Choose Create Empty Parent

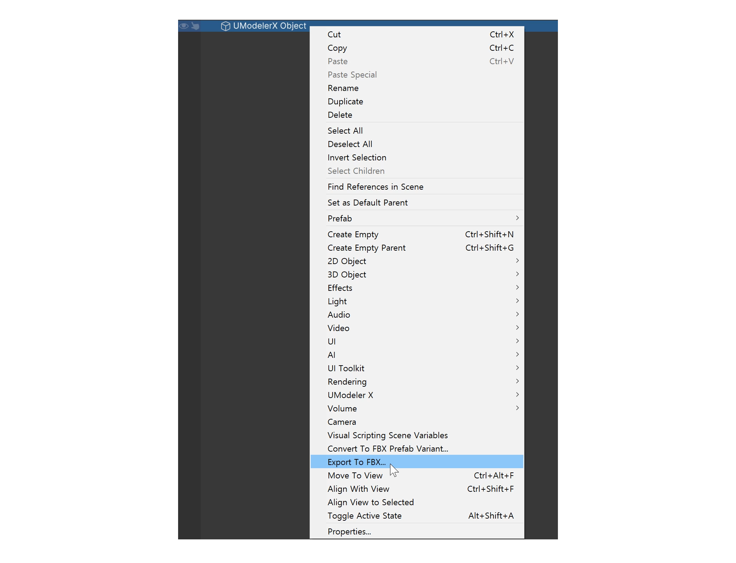417,248
